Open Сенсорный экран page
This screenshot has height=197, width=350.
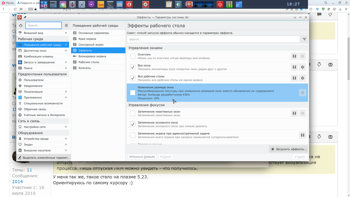98,45
